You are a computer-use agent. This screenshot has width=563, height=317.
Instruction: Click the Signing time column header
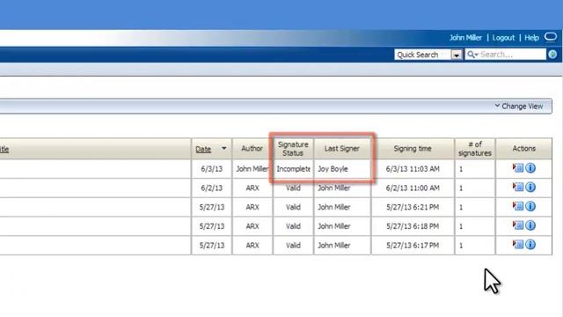coord(413,149)
